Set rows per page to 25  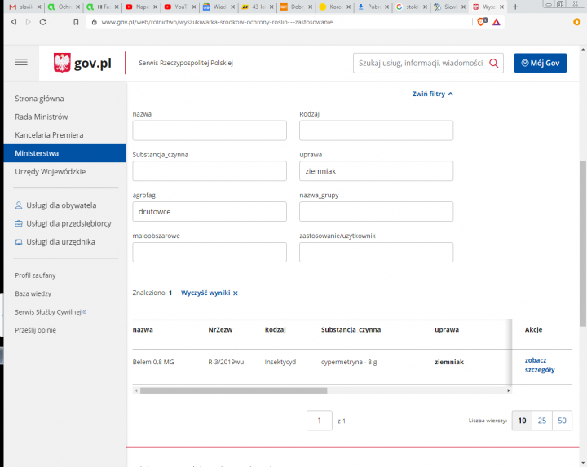(x=541, y=421)
